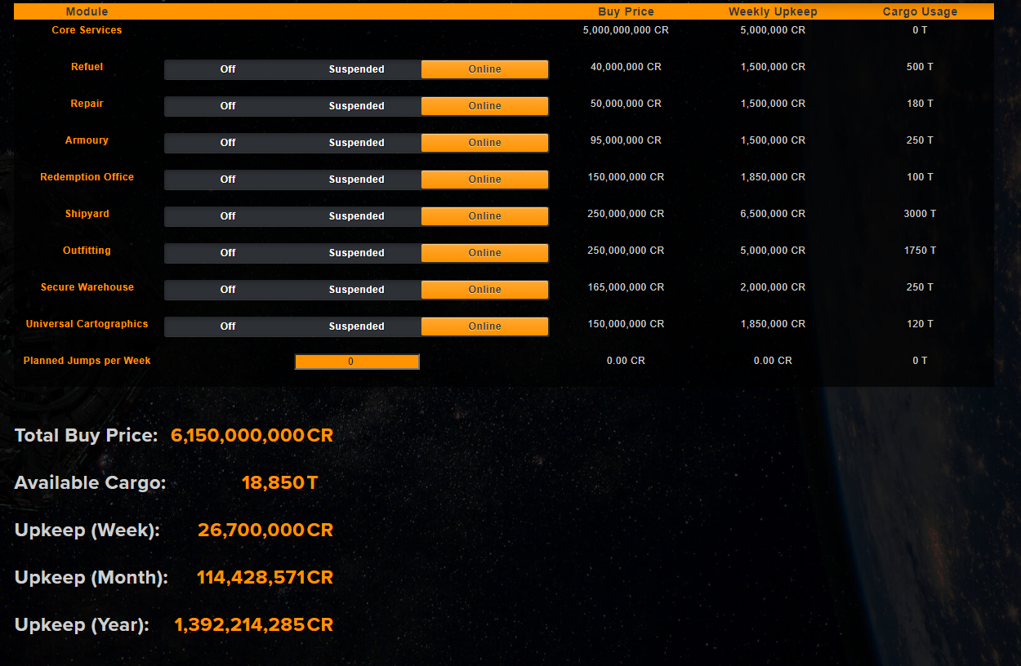Select Online for Universal Cartographics
Viewport: 1021px width, 666px height.
(x=484, y=326)
